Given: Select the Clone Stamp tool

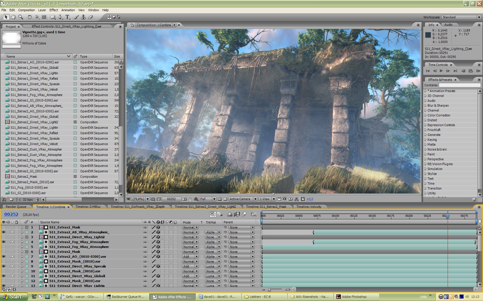Looking at the screenshot, I should click(83, 17).
